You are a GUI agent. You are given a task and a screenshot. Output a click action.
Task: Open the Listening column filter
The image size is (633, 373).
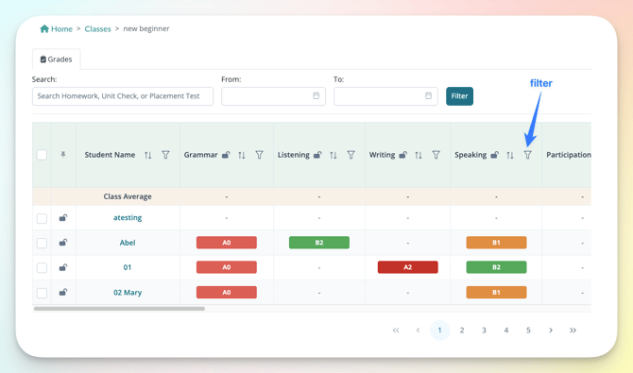(351, 155)
